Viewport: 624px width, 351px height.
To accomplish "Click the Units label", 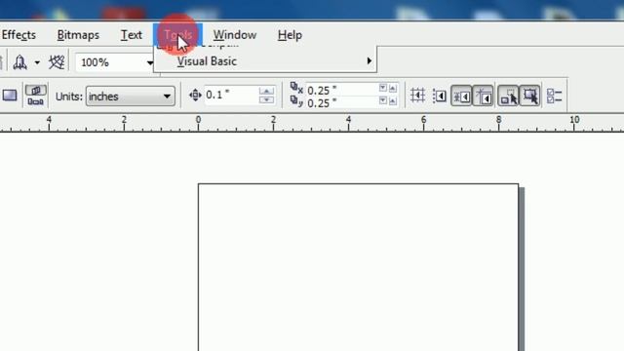I will [x=69, y=97].
